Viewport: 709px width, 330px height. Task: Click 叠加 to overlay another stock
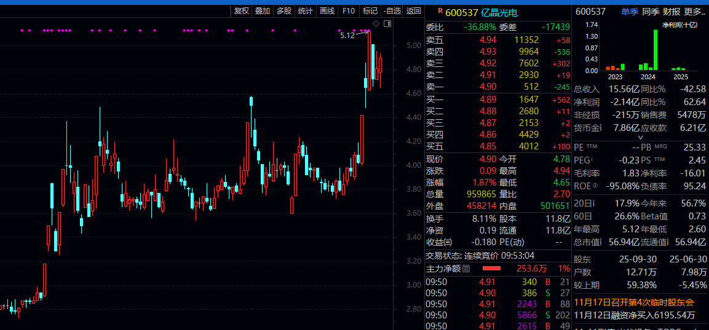click(x=262, y=11)
